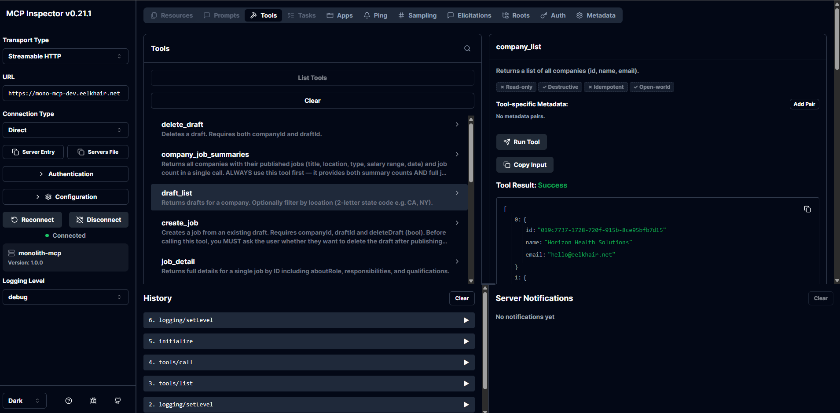Switch to the Sampling tab
This screenshot has width=840, height=413.
pos(417,15)
